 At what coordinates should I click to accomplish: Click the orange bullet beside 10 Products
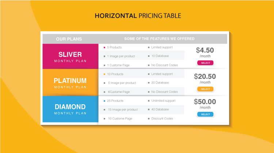104,74
